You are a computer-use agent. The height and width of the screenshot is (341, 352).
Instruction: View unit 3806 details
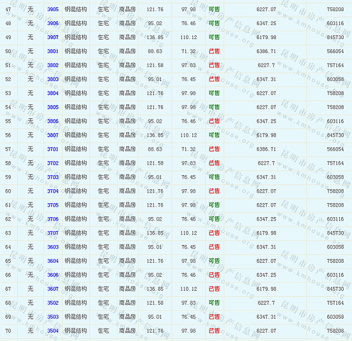pyautogui.click(x=53, y=121)
